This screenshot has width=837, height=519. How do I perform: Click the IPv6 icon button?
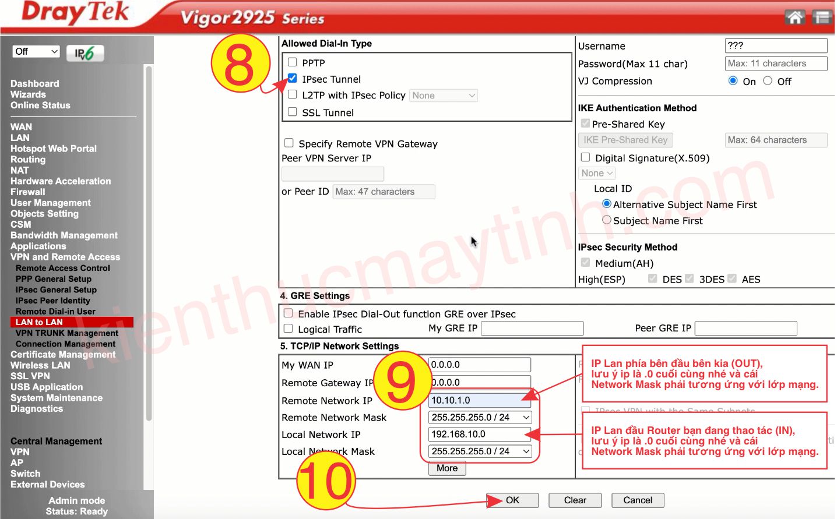pyautogui.click(x=85, y=54)
